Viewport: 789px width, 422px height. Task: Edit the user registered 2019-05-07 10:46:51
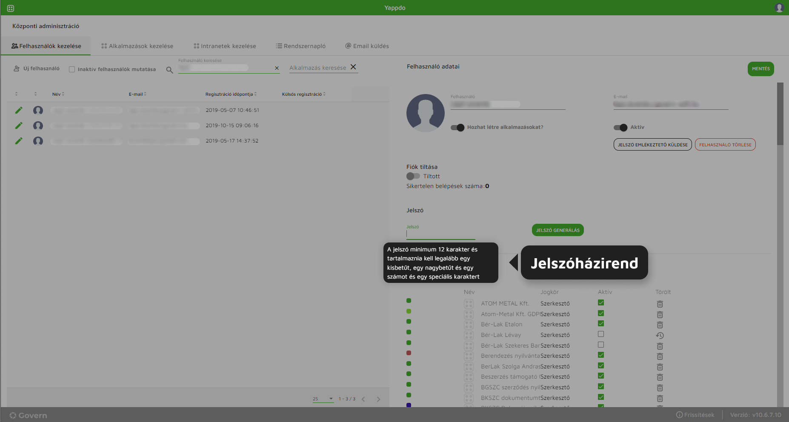pyautogui.click(x=19, y=110)
